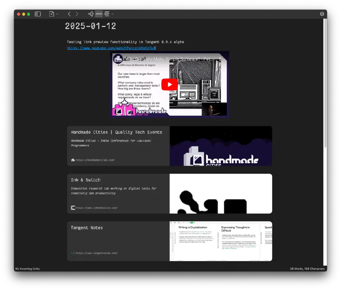
Task: Switch to the focus list view icon
Action: pos(107,14)
